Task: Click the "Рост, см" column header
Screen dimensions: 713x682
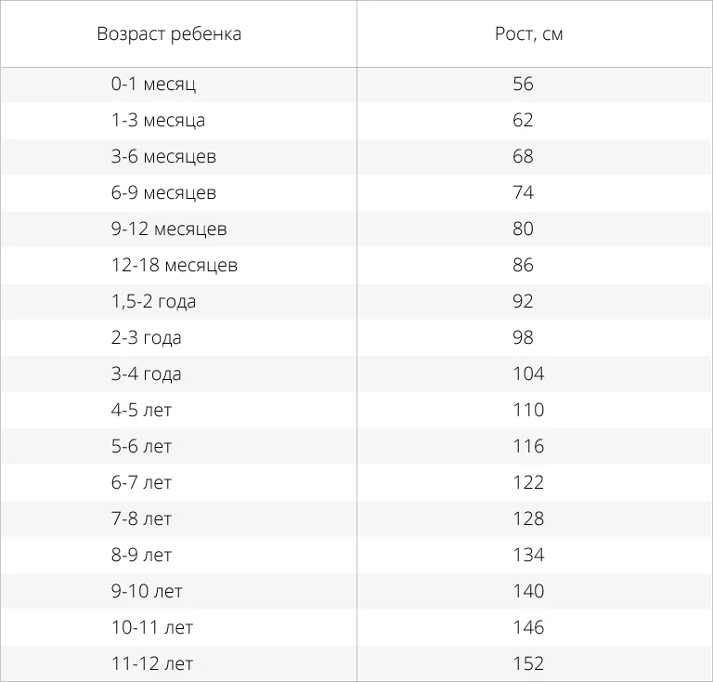Action: tap(528, 34)
